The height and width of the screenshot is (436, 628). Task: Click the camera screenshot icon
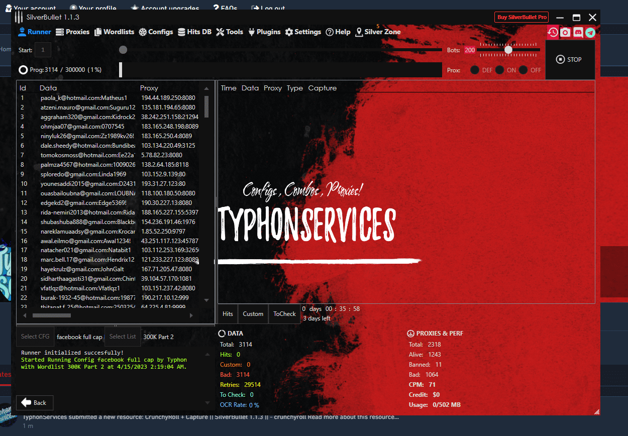coord(565,32)
